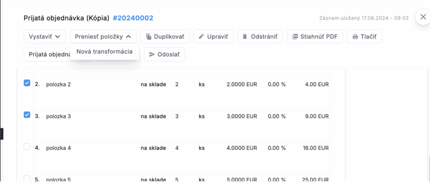Image resolution: width=430 pixels, height=188 pixels.
Task: Uncheck the polozka 2 checkbox
Action: 27,83
